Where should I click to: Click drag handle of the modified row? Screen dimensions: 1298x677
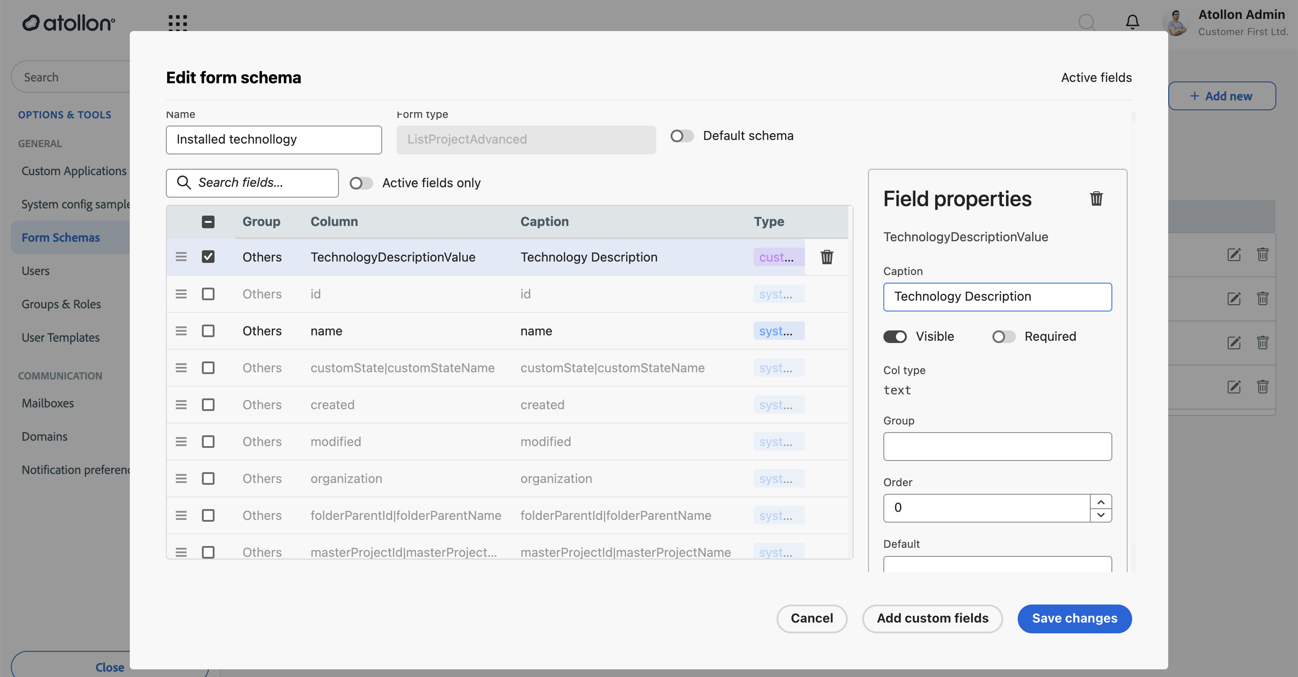(x=181, y=442)
